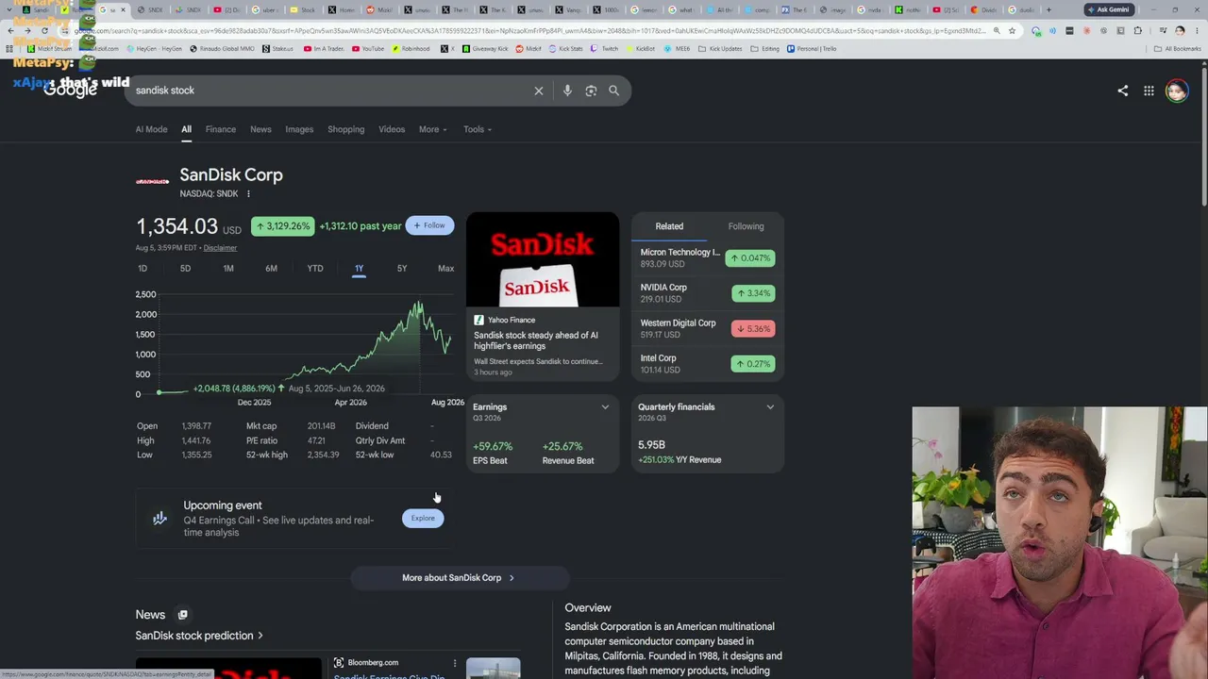
Task: Click inside the sandisk stock search field
Action: click(330, 91)
